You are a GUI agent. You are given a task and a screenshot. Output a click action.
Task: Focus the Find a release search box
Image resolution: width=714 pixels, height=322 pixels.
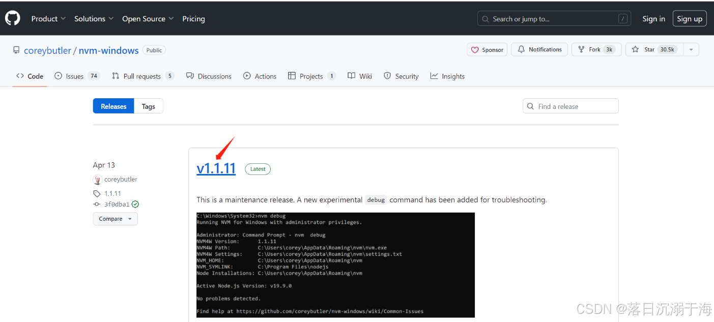pyautogui.click(x=570, y=106)
